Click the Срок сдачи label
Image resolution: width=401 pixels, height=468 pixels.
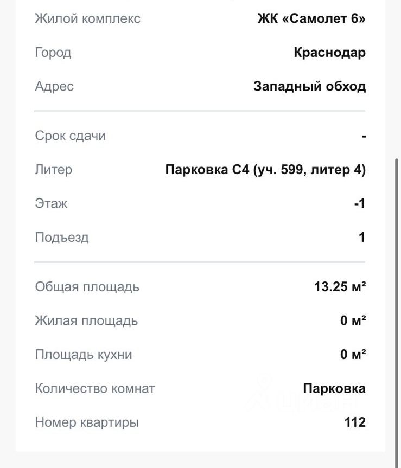[70, 136]
